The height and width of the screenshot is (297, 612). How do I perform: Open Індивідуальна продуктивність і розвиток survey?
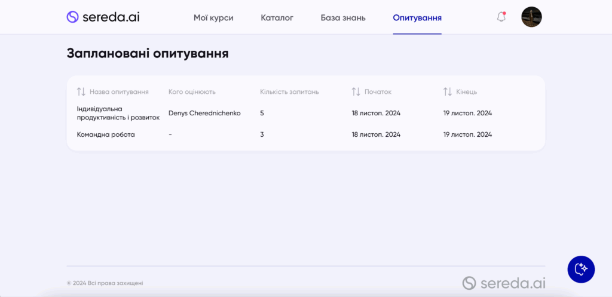point(118,113)
